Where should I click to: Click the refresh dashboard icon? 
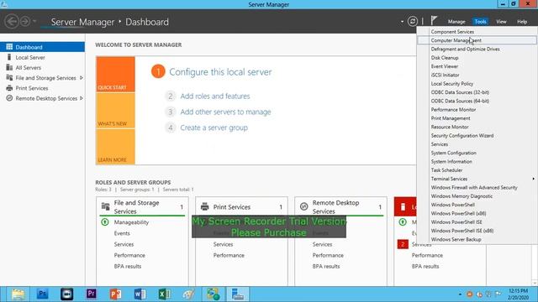(413, 21)
